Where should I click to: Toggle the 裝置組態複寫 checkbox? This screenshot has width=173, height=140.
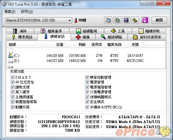click(13, 102)
